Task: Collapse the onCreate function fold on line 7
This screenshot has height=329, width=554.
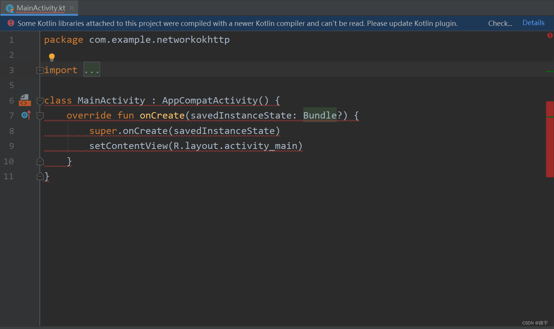Action: click(x=40, y=116)
